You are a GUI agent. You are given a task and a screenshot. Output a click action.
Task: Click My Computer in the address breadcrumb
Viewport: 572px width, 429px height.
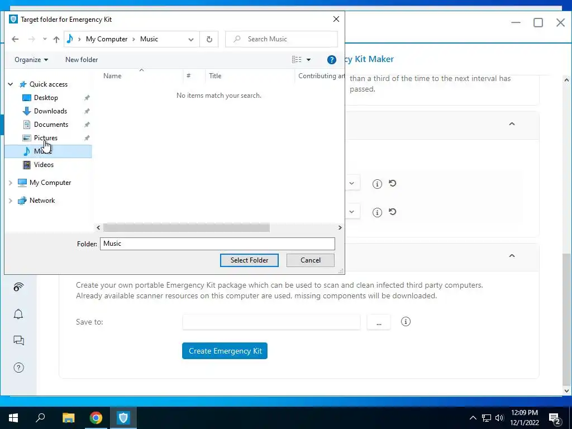click(x=107, y=39)
